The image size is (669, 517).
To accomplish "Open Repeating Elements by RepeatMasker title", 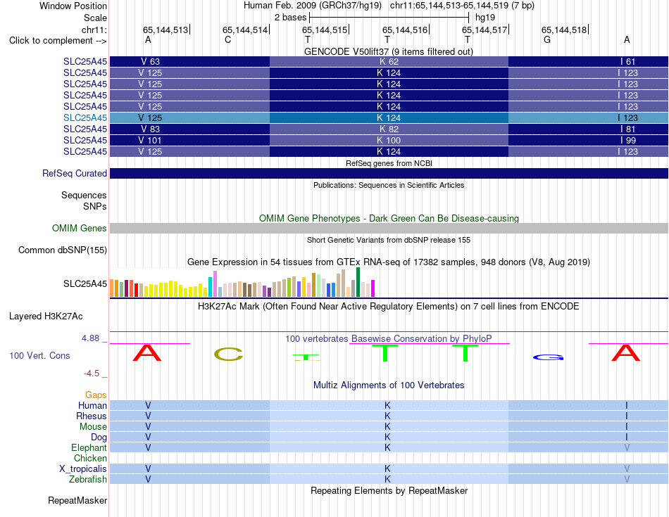I will tap(389, 490).
